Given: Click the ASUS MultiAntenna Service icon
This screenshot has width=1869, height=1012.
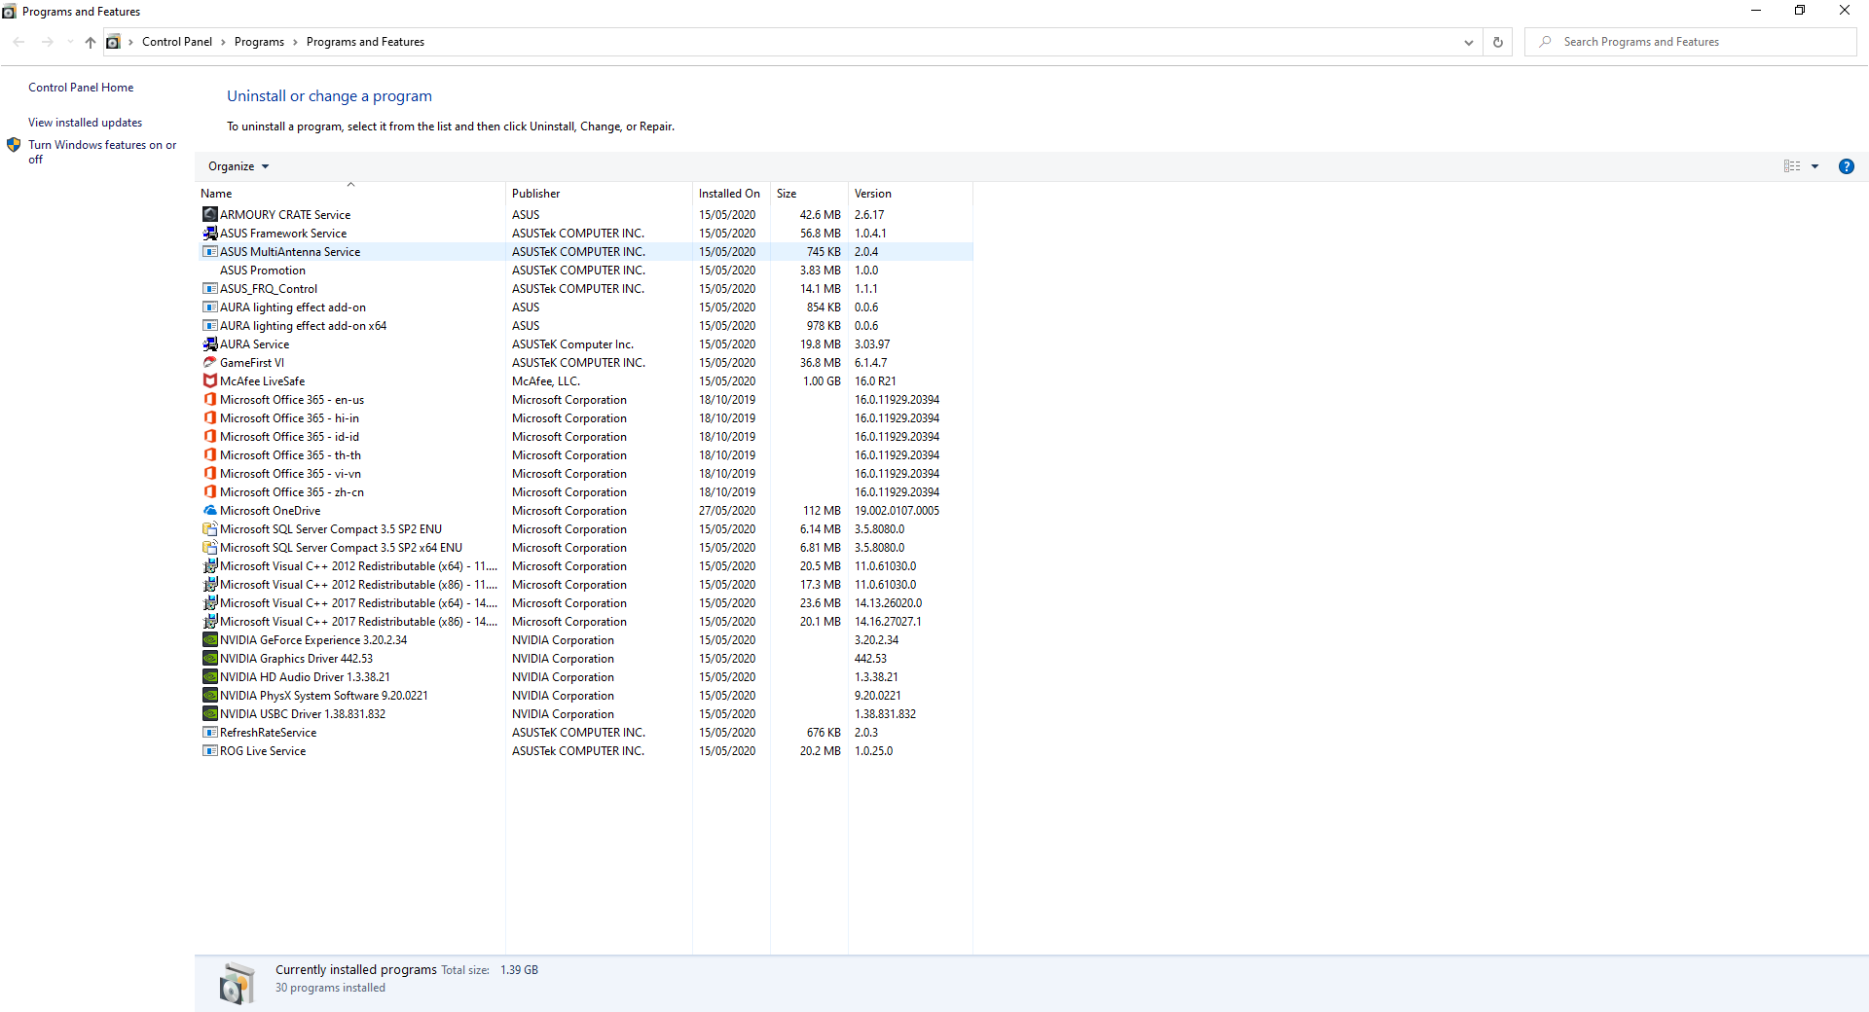Looking at the screenshot, I should 209,251.
